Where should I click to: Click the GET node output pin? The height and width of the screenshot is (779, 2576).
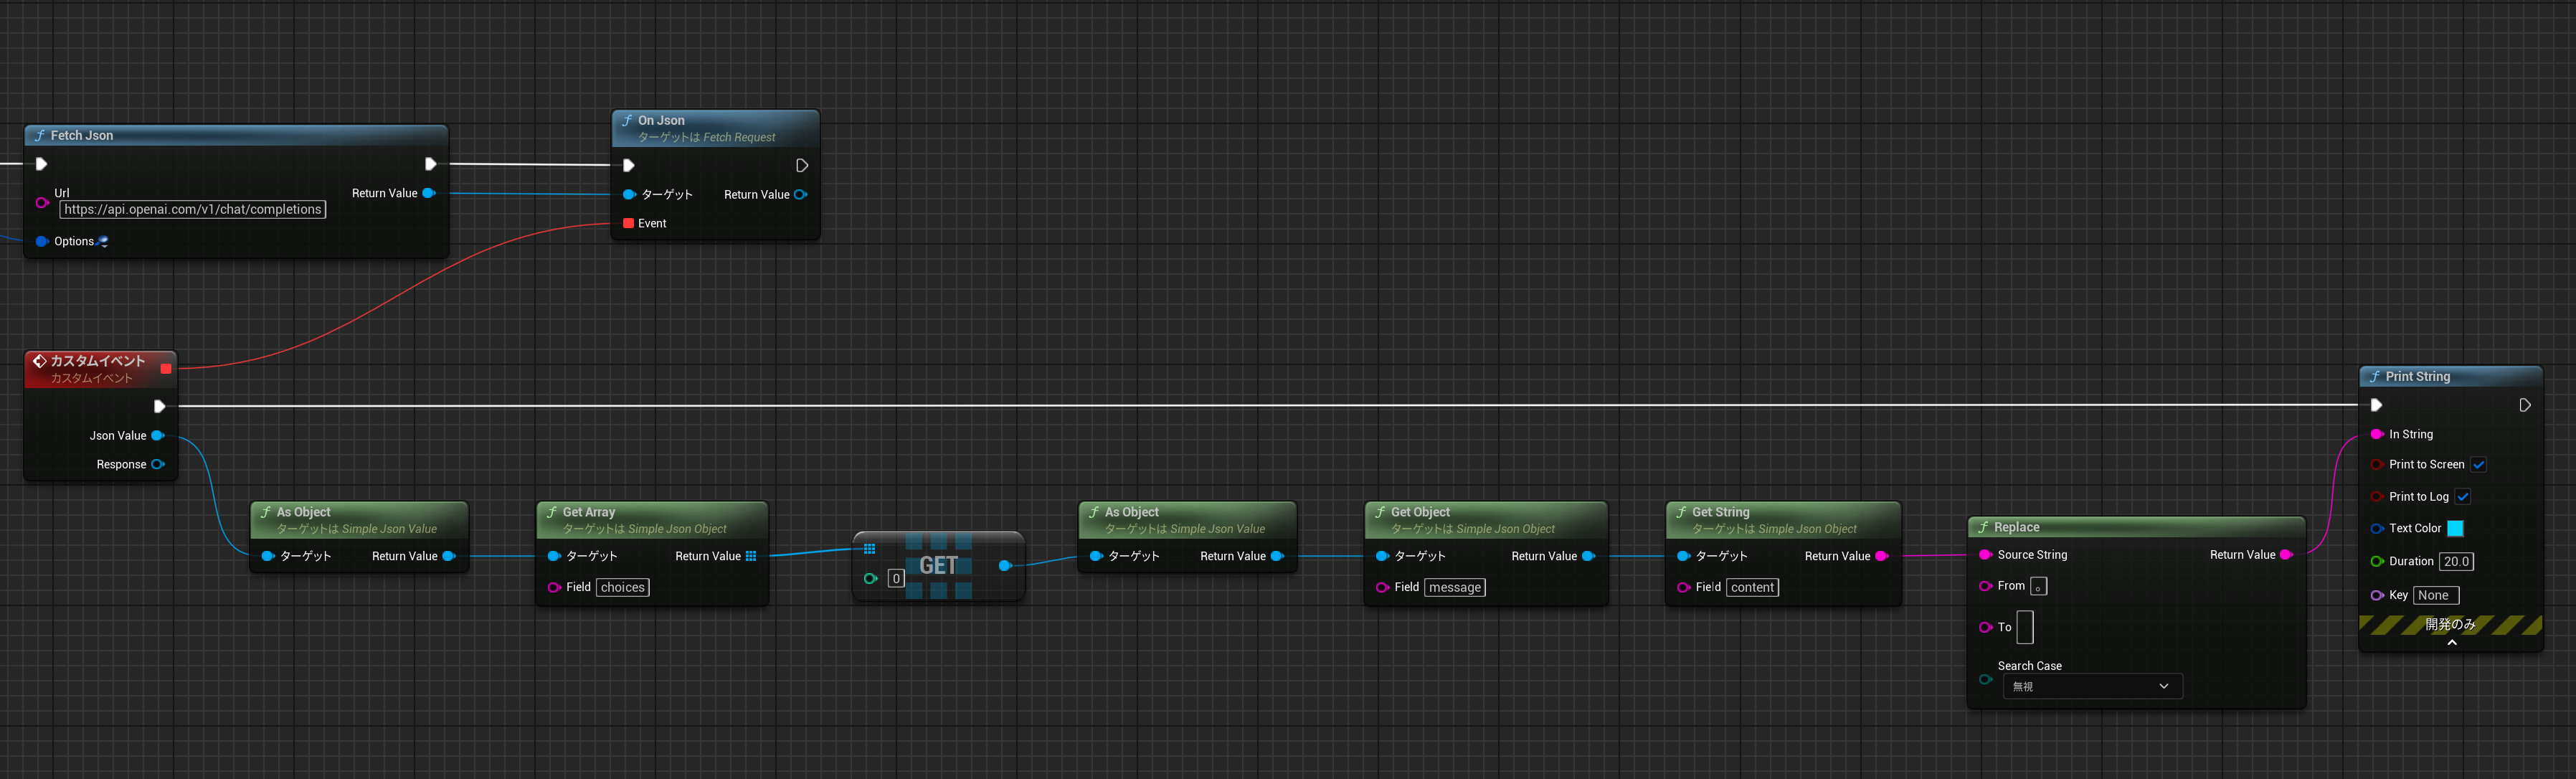tap(1005, 566)
